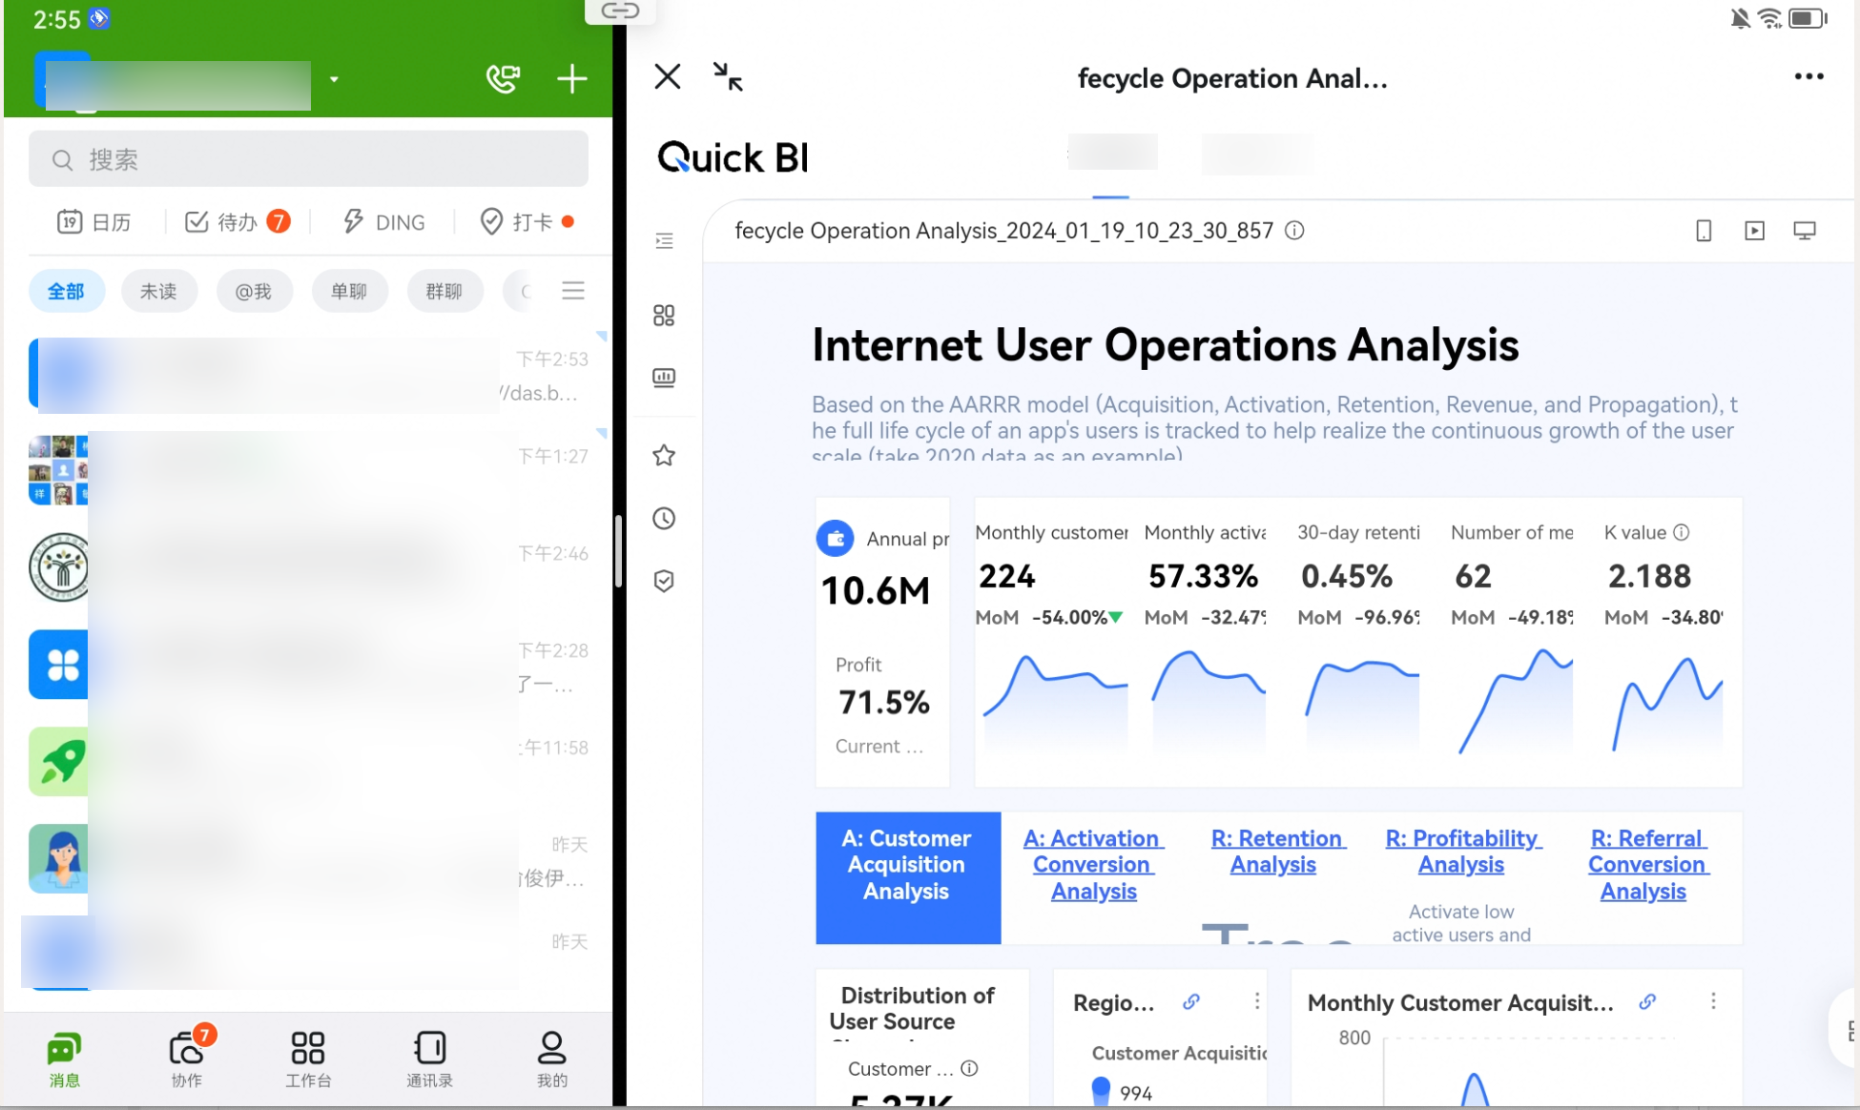Open the 打卡 check-in shortcut
The width and height of the screenshot is (1860, 1110).
coord(527,222)
